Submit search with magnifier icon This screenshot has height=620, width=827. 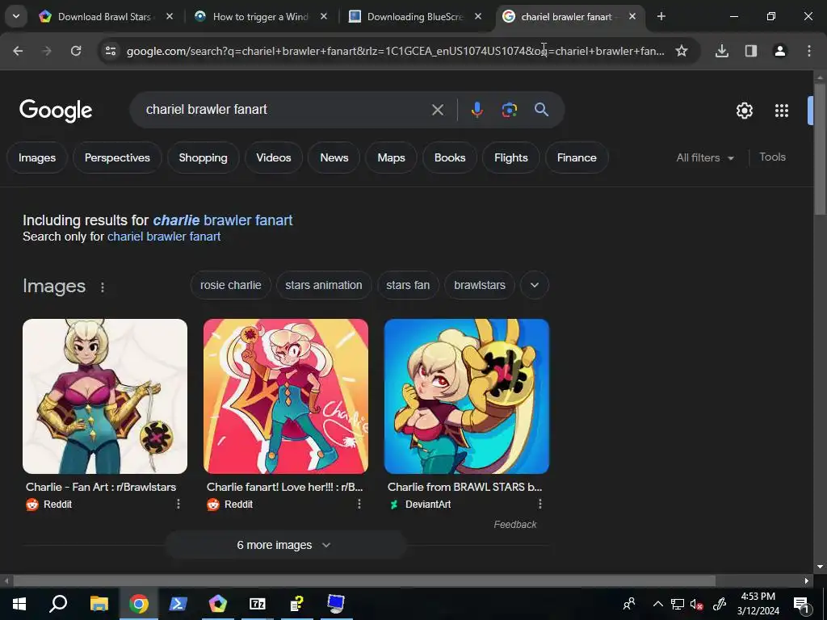coord(542,110)
